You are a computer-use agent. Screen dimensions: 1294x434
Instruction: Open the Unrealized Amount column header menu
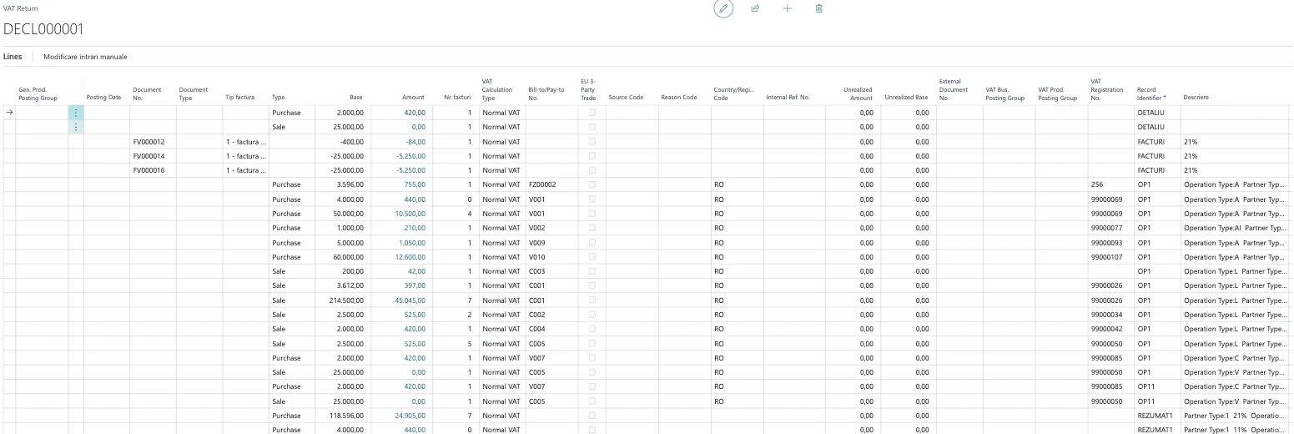click(x=858, y=93)
